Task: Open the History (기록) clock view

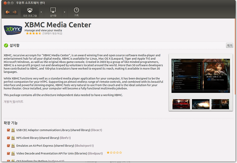Action: click(76, 12)
